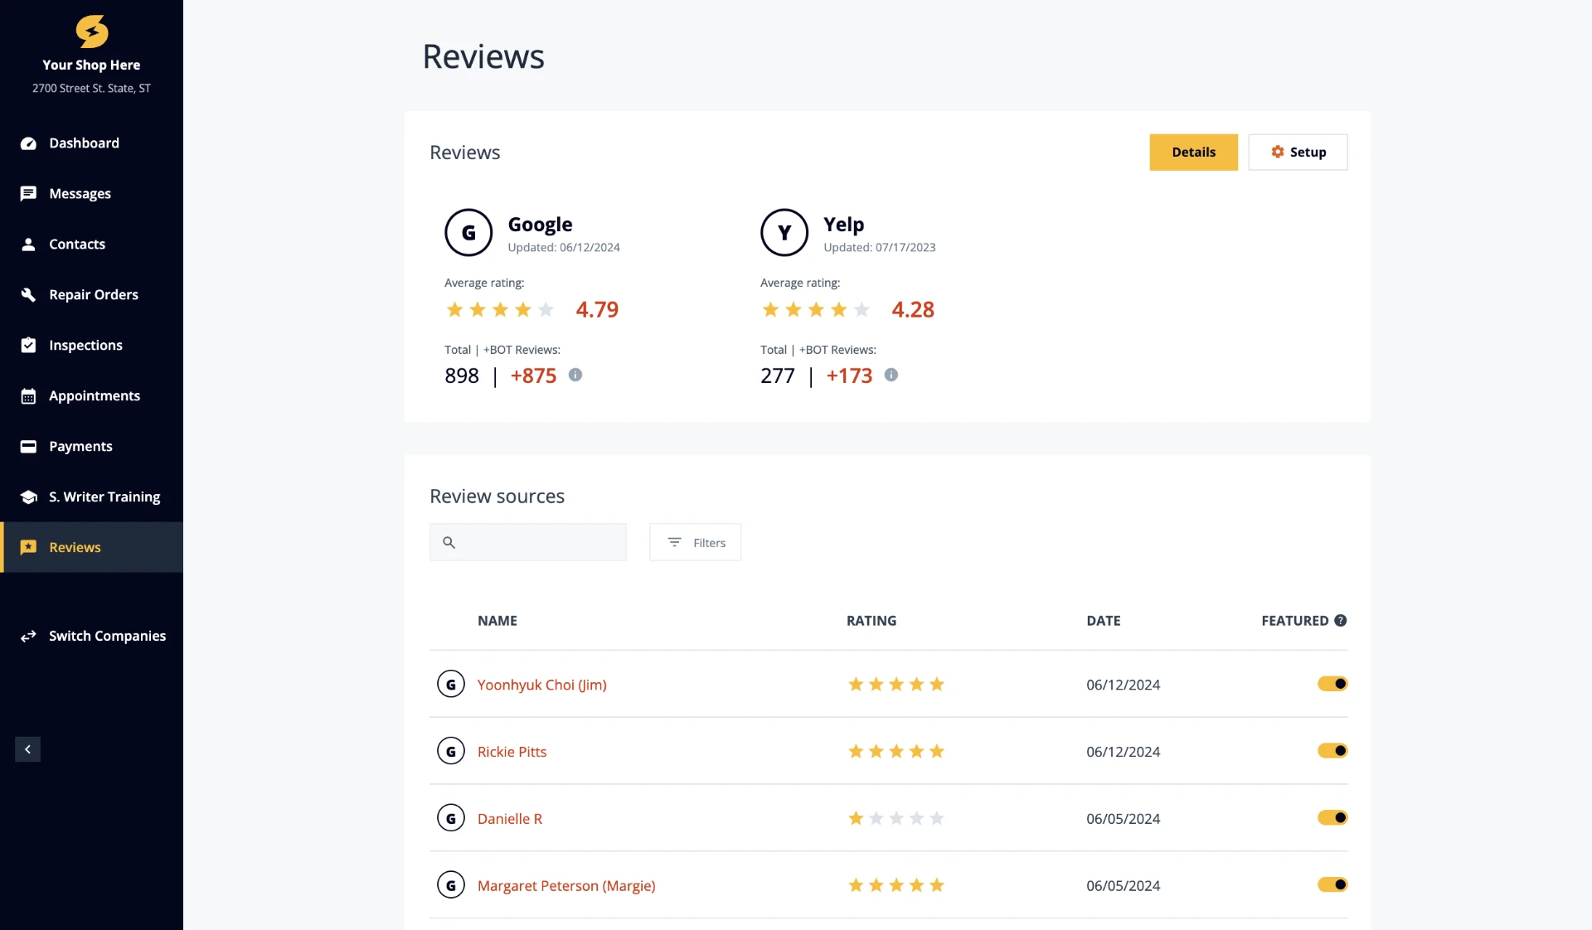Click the Switch Companies arrows icon

point(28,637)
